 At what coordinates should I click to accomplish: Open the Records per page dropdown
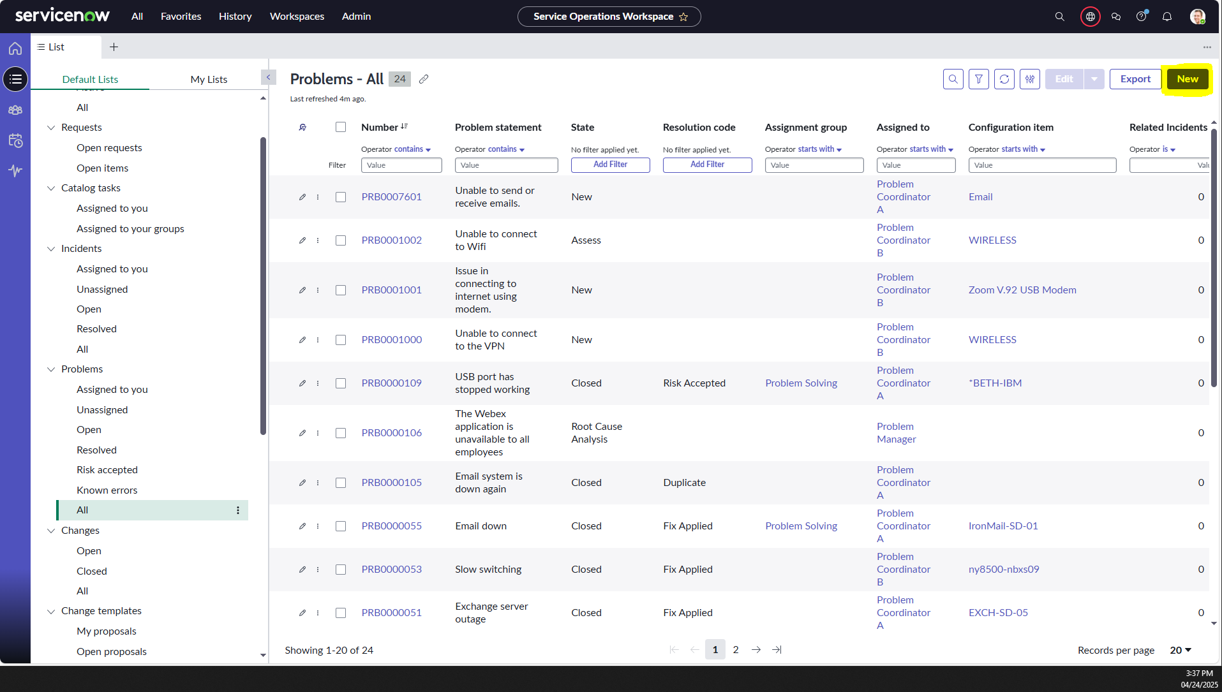(1181, 650)
